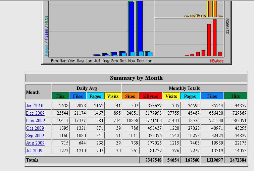254x171 pixels.
Task: Click the red KBytes legend label in chart
Action: [216, 61]
